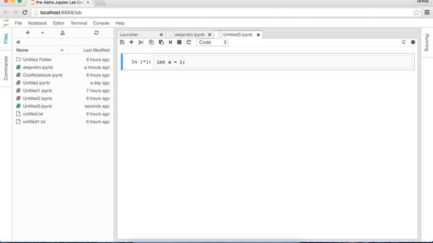Go to the home folder breadcrumb icon
The width and height of the screenshot is (433, 243).
tap(18, 42)
